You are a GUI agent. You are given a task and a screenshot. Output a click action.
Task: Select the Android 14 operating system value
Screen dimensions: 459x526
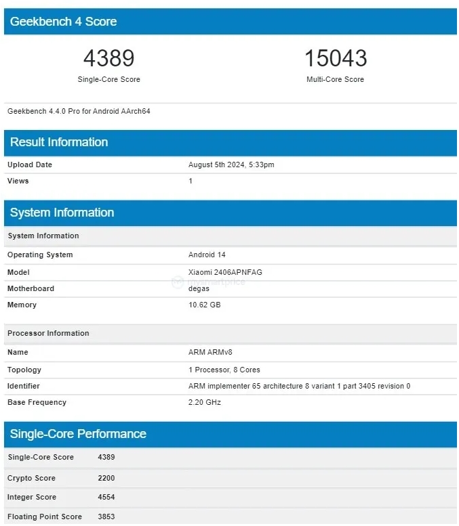[207, 255]
